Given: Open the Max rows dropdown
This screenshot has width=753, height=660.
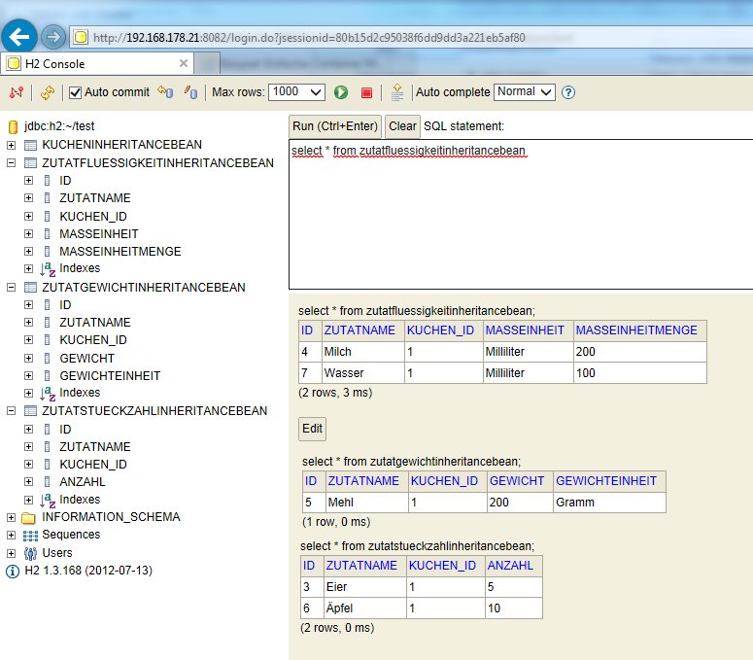Looking at the screenshot, I should 296,92.
